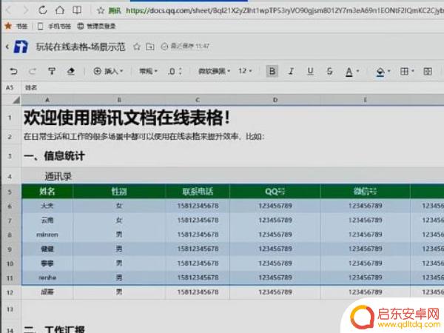Open the 插入 insert dropdown
The width and height of the screenshot is (444, 333).
coord(108,71)
